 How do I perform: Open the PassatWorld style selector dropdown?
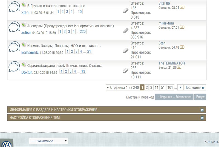tap(48, 141)
